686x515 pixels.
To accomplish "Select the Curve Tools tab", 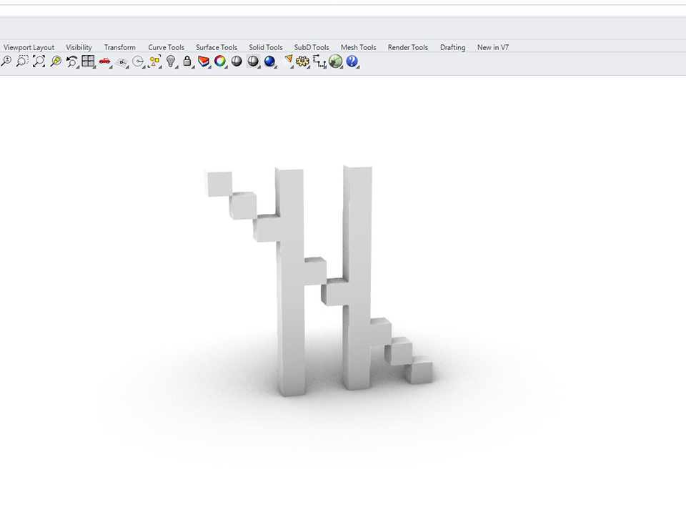I will 166,47.
